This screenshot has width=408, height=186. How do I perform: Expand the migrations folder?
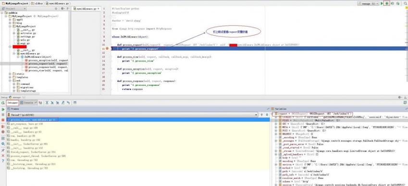[x=14, y=87]
